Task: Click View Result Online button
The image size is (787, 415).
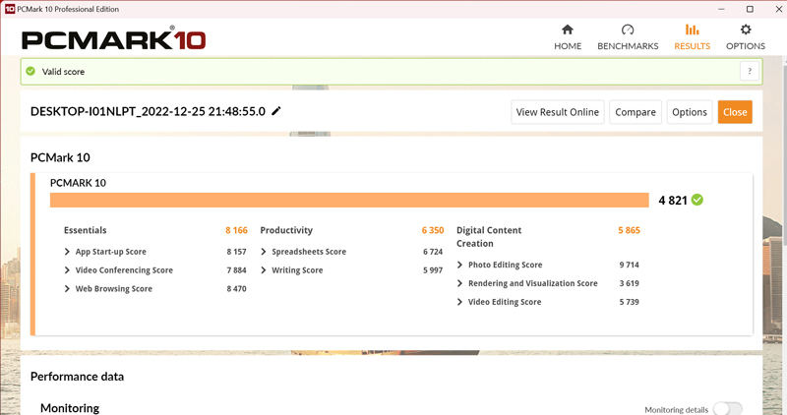Action: click(x=558, y=112)
